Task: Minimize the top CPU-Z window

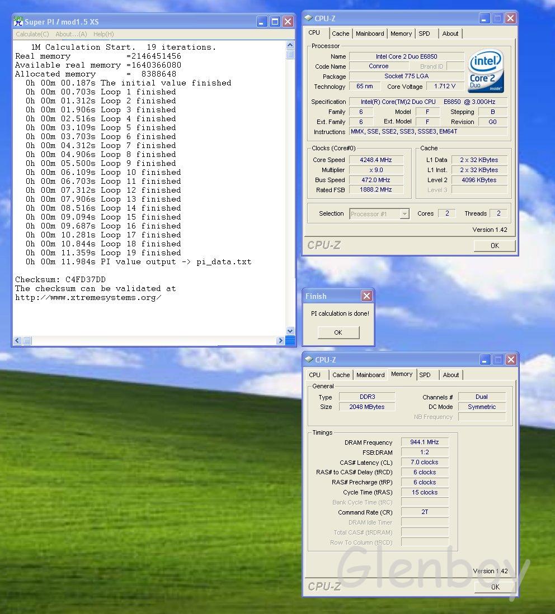Action: 486,18
